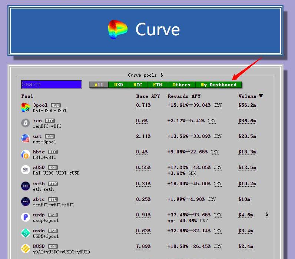Click the CRV link in 3pool row
Screen dimensions: 295x259
218,105
